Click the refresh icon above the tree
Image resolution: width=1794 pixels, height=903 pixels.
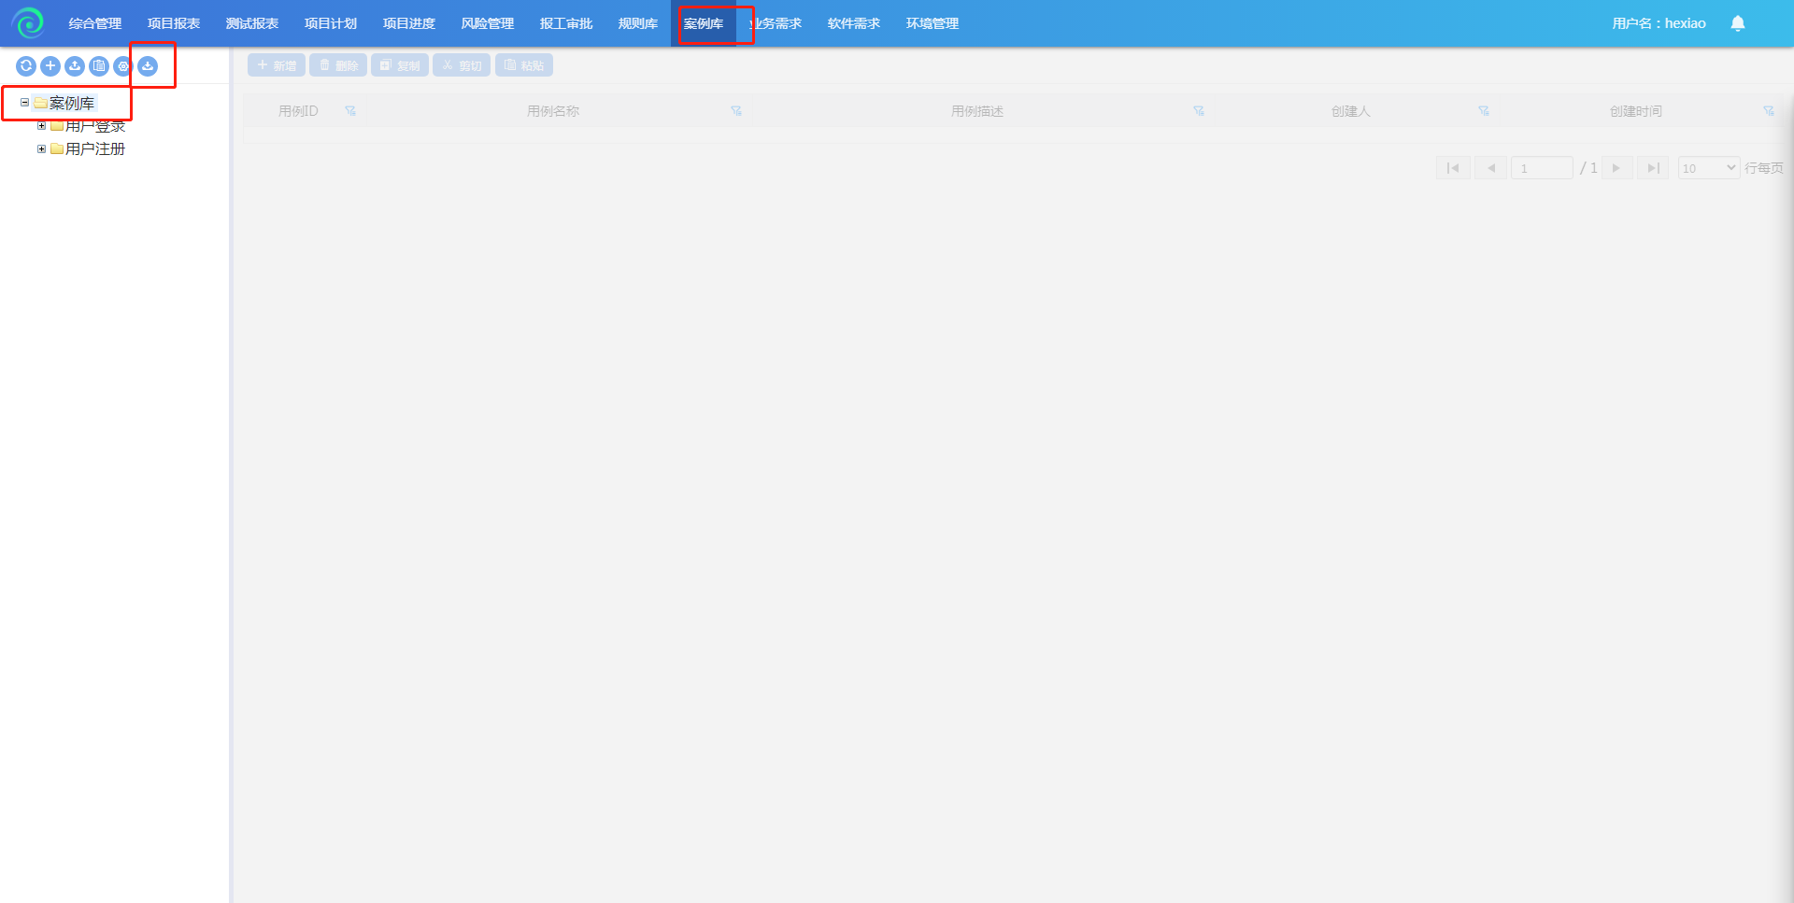[x=26, y=66]
